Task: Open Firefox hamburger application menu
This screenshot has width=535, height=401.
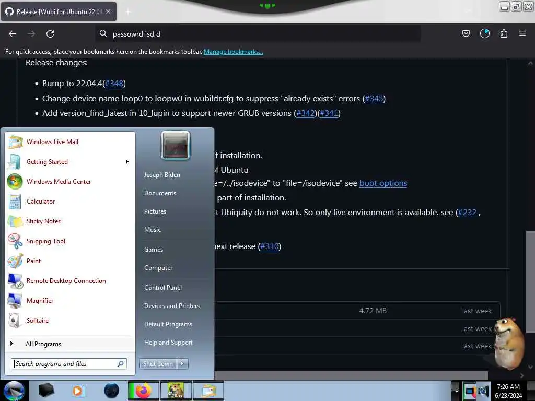Action: (x=522, y=33)
